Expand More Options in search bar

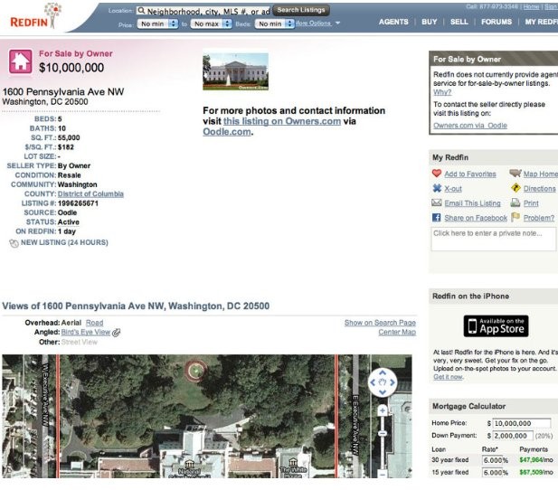click(317, 24)
